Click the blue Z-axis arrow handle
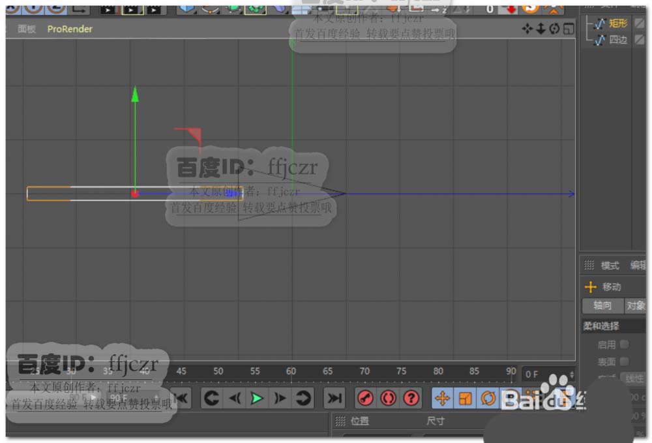652x443 pixels. click(x=233, y=193)
